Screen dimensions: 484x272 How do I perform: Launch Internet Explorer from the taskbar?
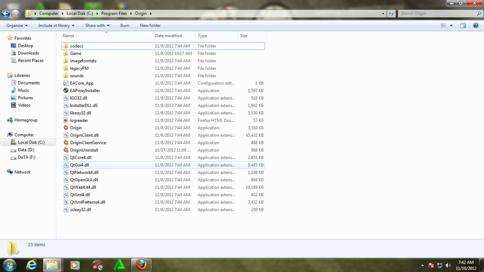tap(31, 265)
